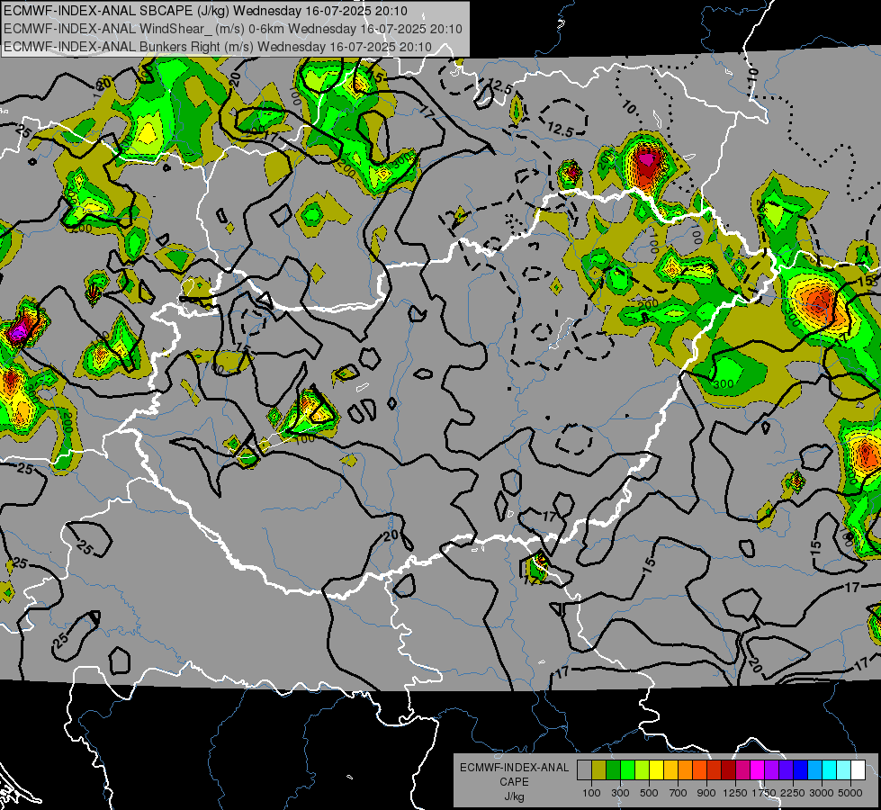Click the WindShear 0-6km header line
The width and height of the screenshot is (881, 810).
(233, 29)
